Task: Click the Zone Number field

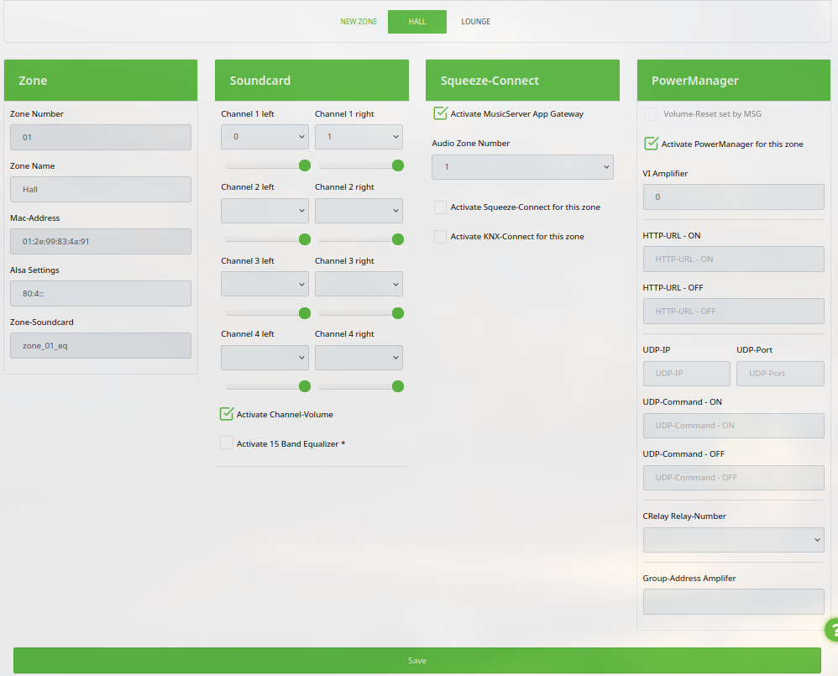Action: point(101,138)
